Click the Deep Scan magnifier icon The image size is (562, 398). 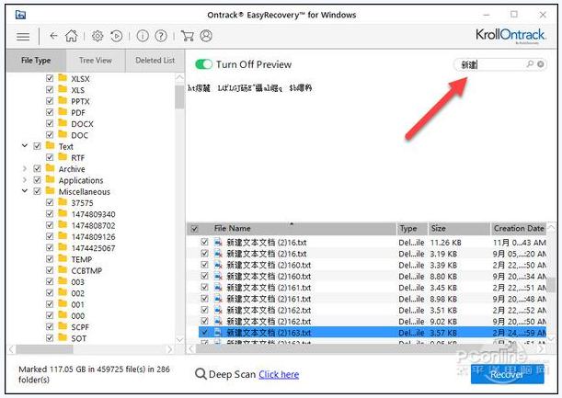point(201,374)
